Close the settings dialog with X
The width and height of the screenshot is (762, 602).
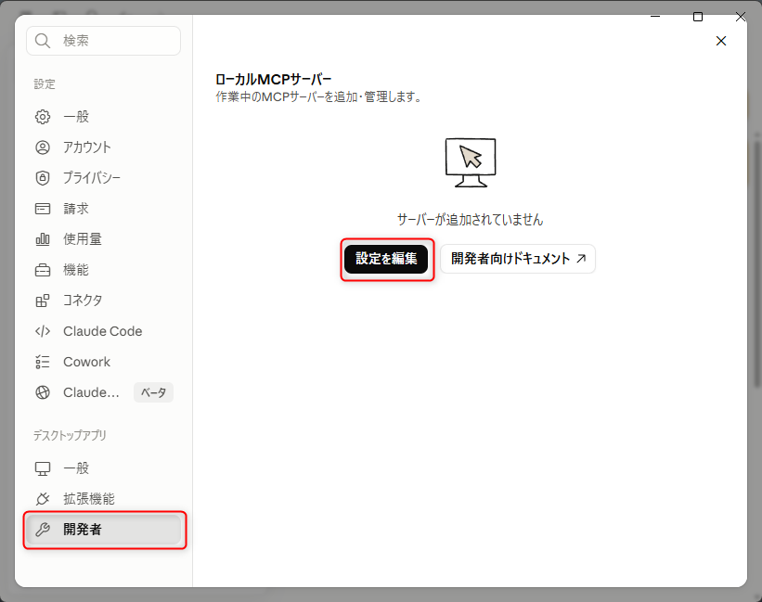click(721, 41)
